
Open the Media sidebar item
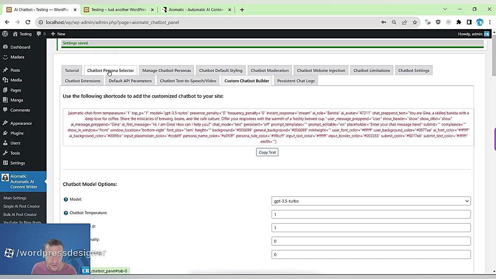pos(16,80)
